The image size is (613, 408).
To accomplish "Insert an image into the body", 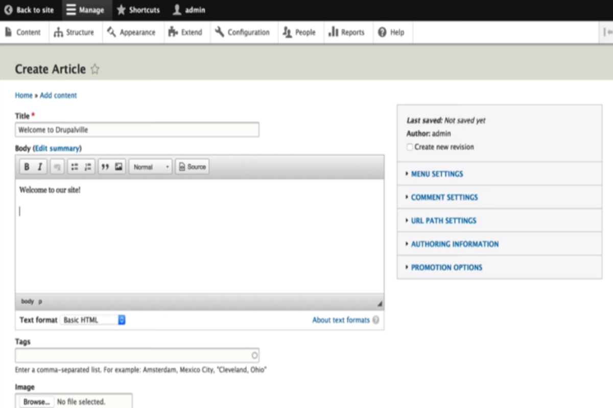I will [x=119, y=167].
